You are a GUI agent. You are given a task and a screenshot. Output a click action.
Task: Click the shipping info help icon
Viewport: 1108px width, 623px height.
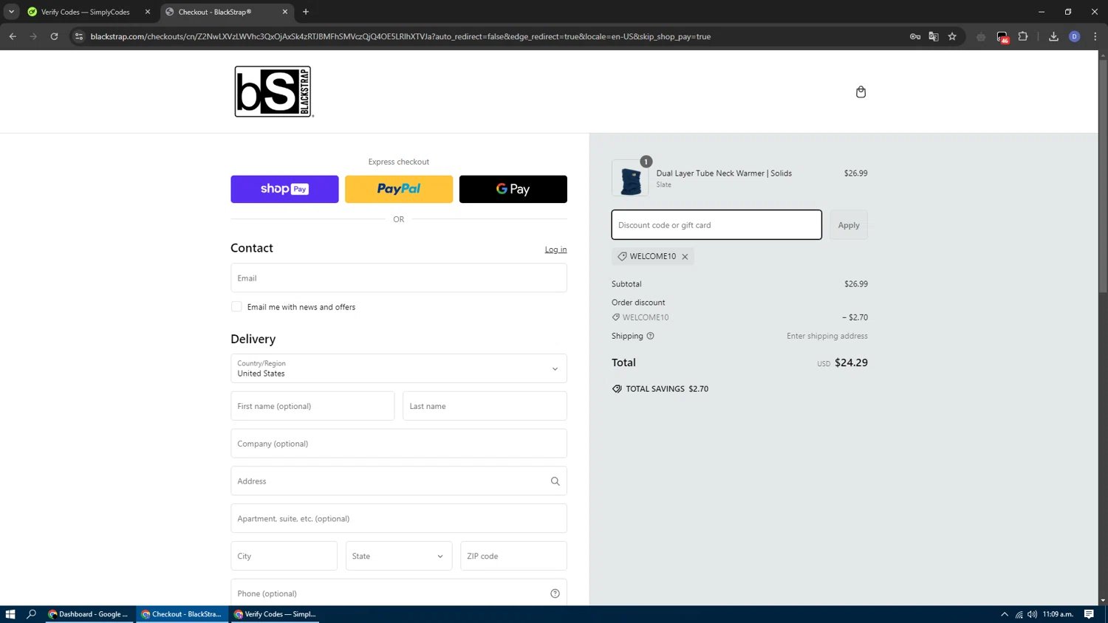point(650,336)
